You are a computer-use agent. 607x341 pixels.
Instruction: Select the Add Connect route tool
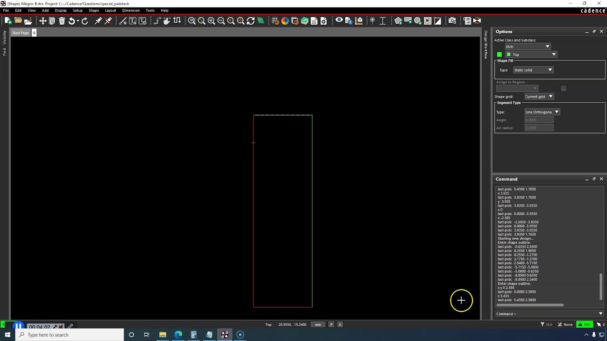(157, 21)
